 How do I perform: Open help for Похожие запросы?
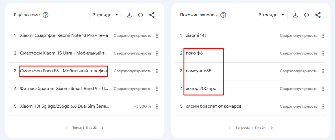[x=223, y=15]
